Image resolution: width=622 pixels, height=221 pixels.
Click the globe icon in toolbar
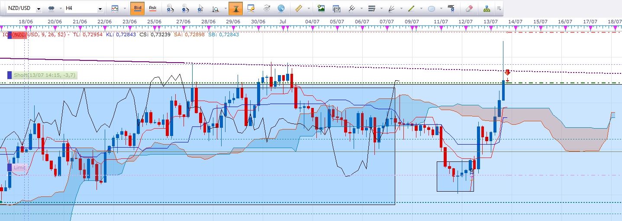point(281,8)
